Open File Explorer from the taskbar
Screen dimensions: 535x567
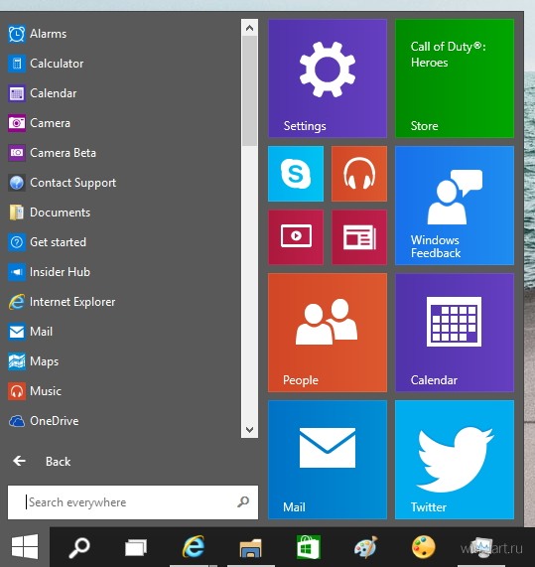tap(250, 548)
